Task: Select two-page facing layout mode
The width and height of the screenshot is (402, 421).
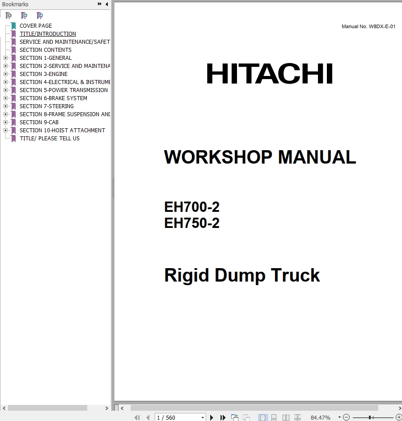Action: tap(286, 417)
